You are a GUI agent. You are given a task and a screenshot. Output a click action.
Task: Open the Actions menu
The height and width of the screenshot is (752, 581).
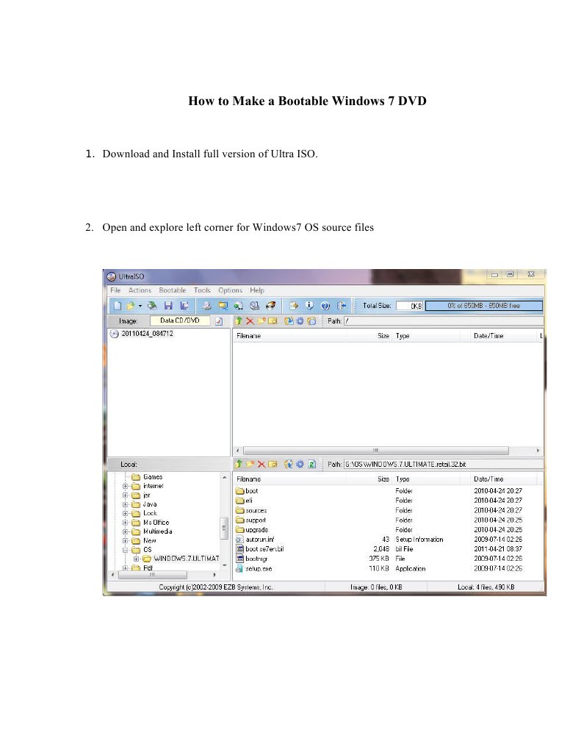[140, 290]
